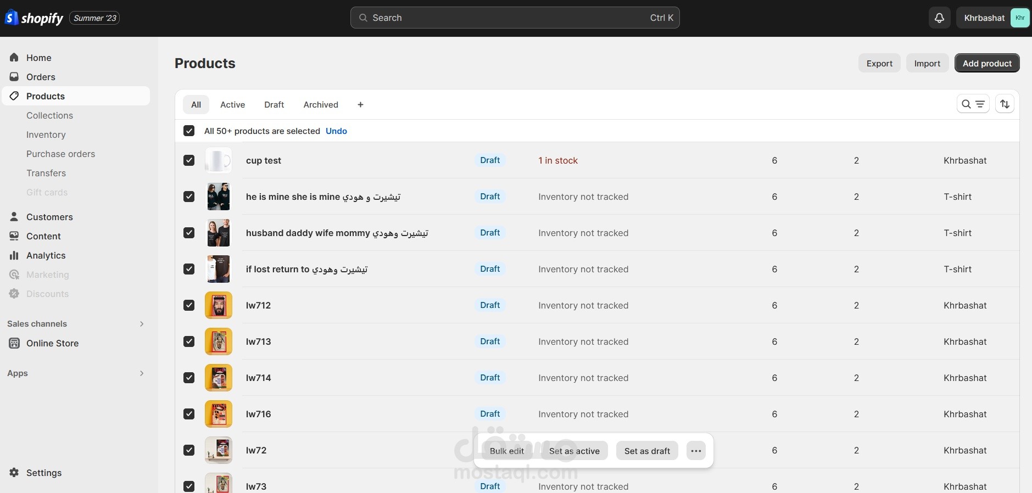Click the Undo selection link
Viewport: 1032px width, 493px height.
pos(336,131)
